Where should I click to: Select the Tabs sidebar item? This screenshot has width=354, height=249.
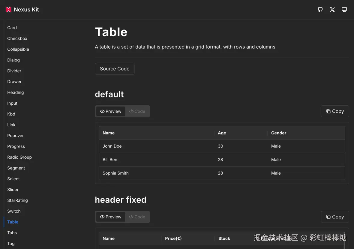(x=12, y=233)
